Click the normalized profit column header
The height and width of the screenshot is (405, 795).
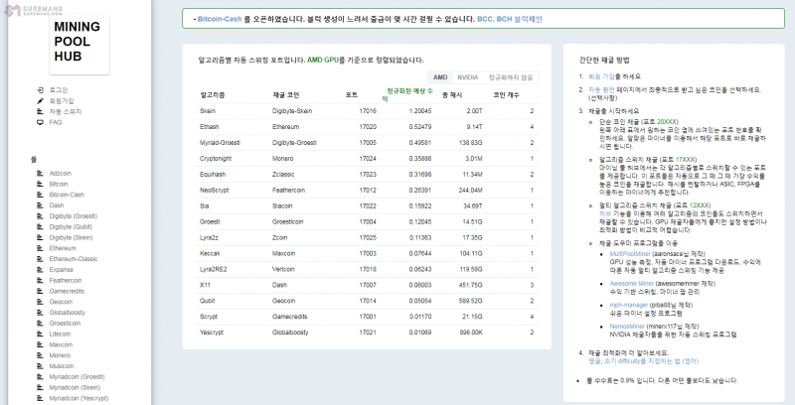(408, 94)
